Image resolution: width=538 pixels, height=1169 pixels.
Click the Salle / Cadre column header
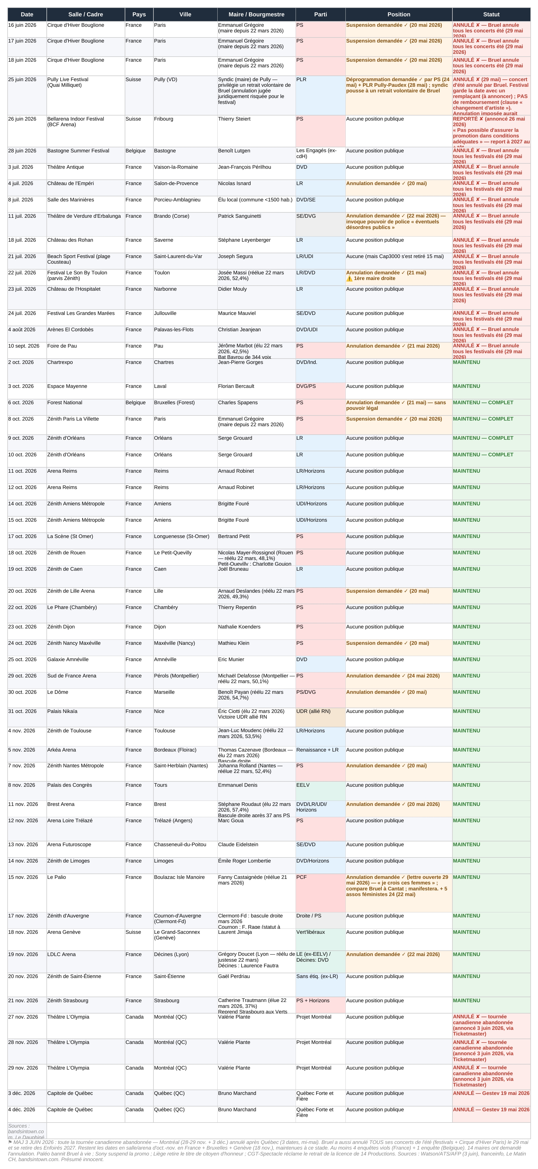tap(86, 15)
